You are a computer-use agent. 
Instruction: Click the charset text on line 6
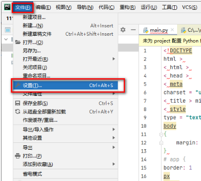point(175,92)
